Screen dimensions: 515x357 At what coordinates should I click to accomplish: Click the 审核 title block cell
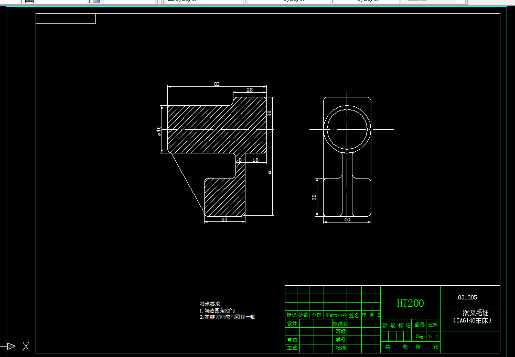click(x=292, y=340)
